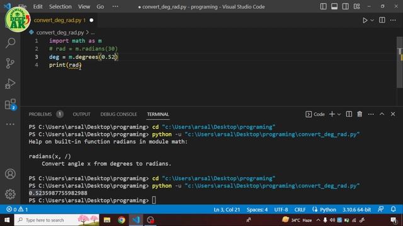Open notifications bell in status bar

[393, 209]
